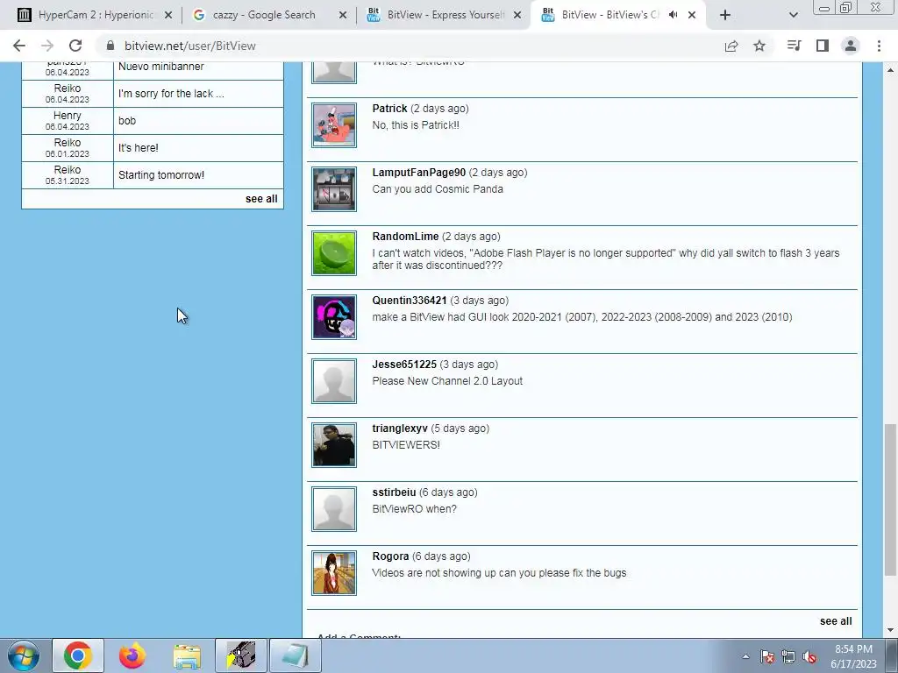Click the padlock site info icon
This screenshot has height=673, width=898.
(x=110, y=46)
